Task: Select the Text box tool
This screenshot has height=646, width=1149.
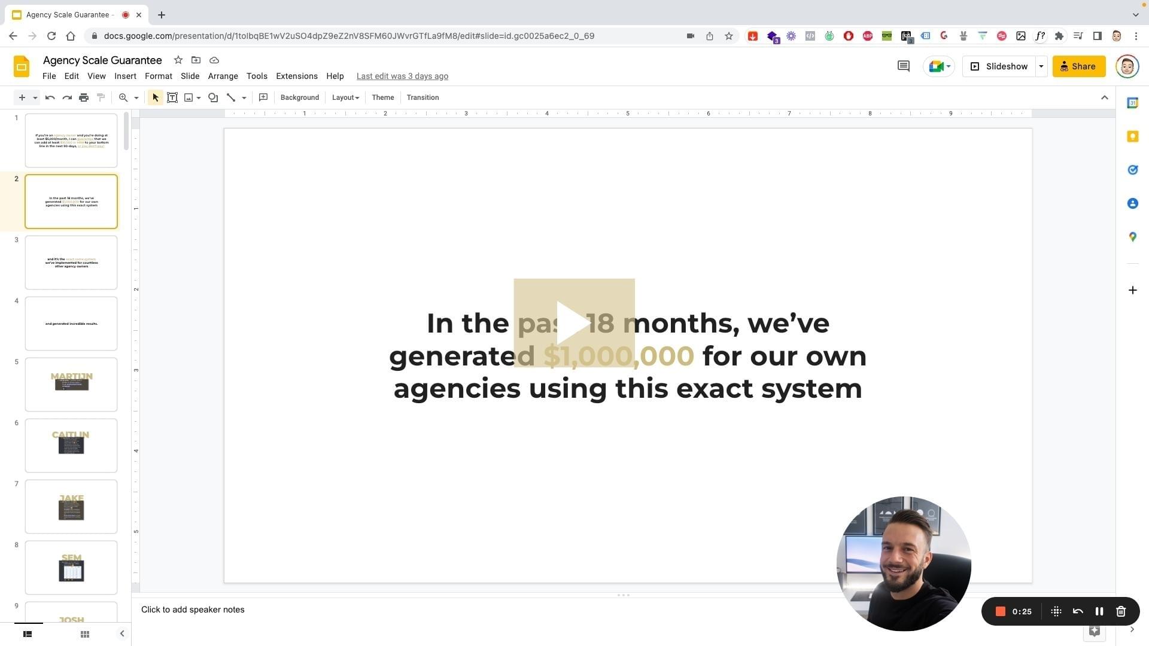Action: (172, 97)
